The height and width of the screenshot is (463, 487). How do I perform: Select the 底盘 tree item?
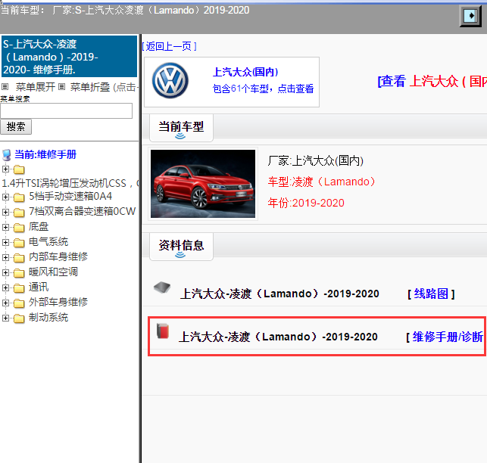pos(39,226)
